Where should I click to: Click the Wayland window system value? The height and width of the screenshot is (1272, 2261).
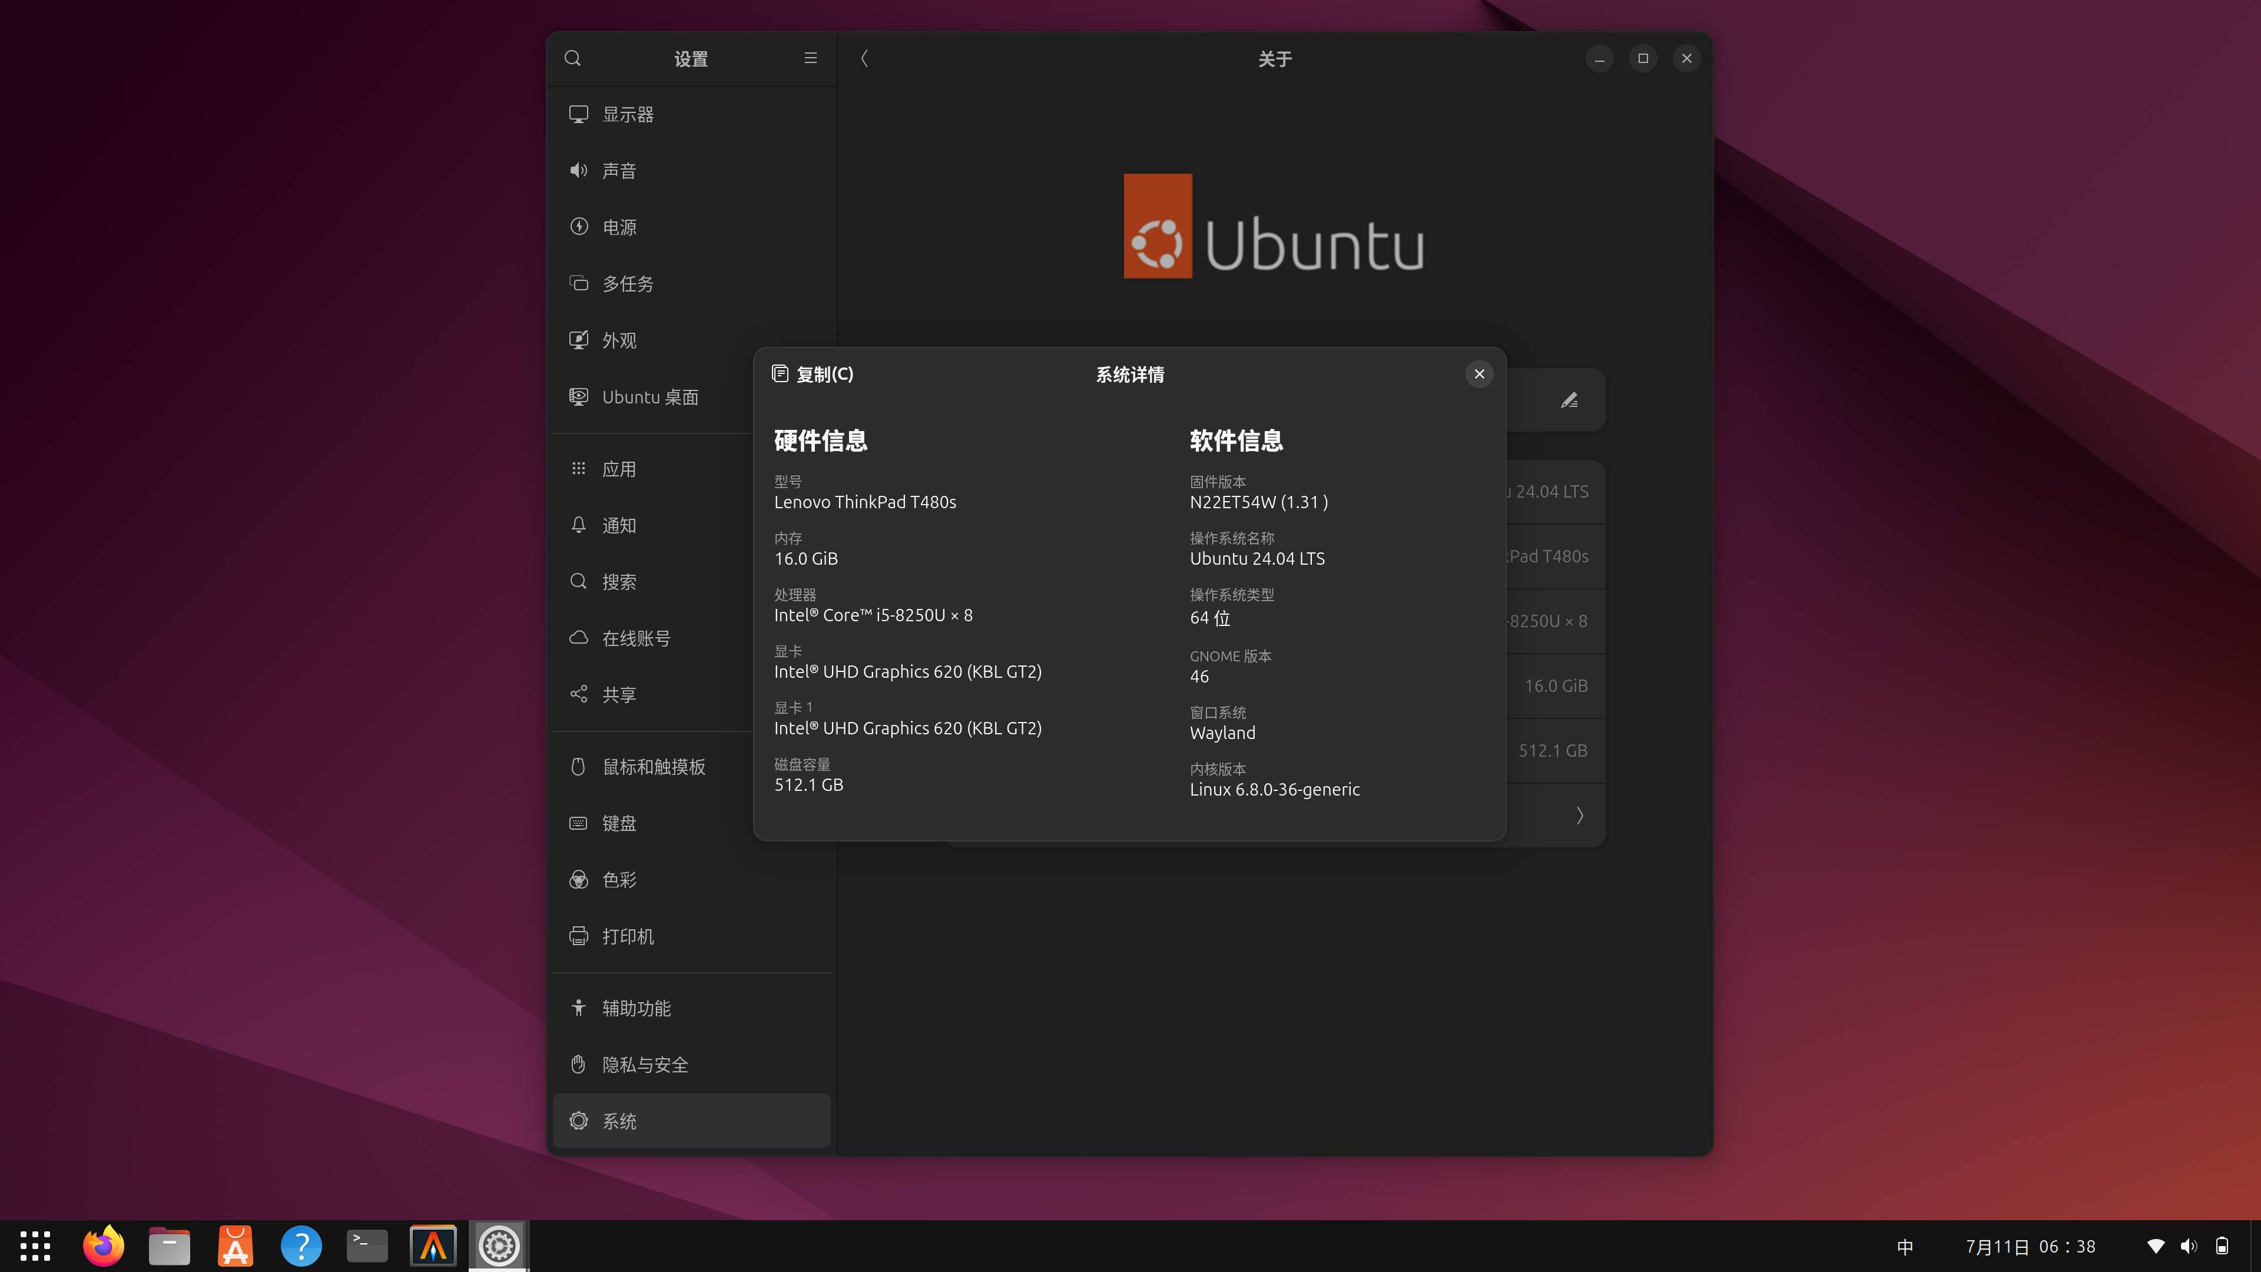pos(1222,733)
